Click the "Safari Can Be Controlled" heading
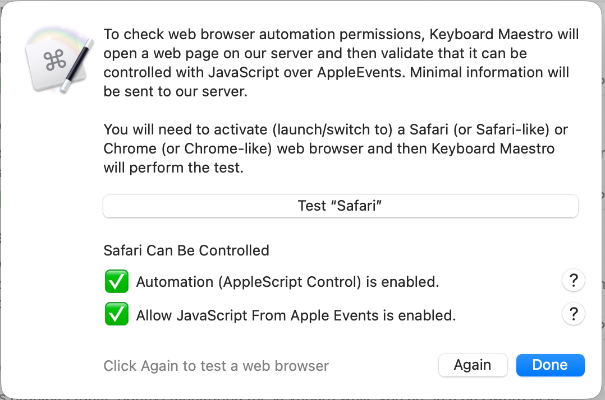The image size is (605, 400). tap(186, 250)
